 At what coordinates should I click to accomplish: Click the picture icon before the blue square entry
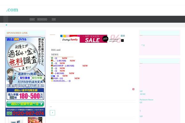click(52, 76)
